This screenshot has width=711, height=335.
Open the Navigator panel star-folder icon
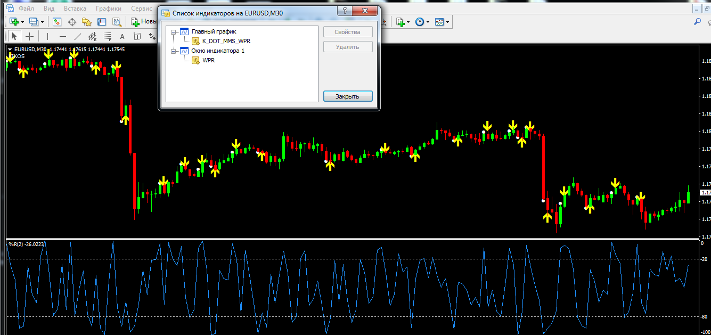pos(87,22)
